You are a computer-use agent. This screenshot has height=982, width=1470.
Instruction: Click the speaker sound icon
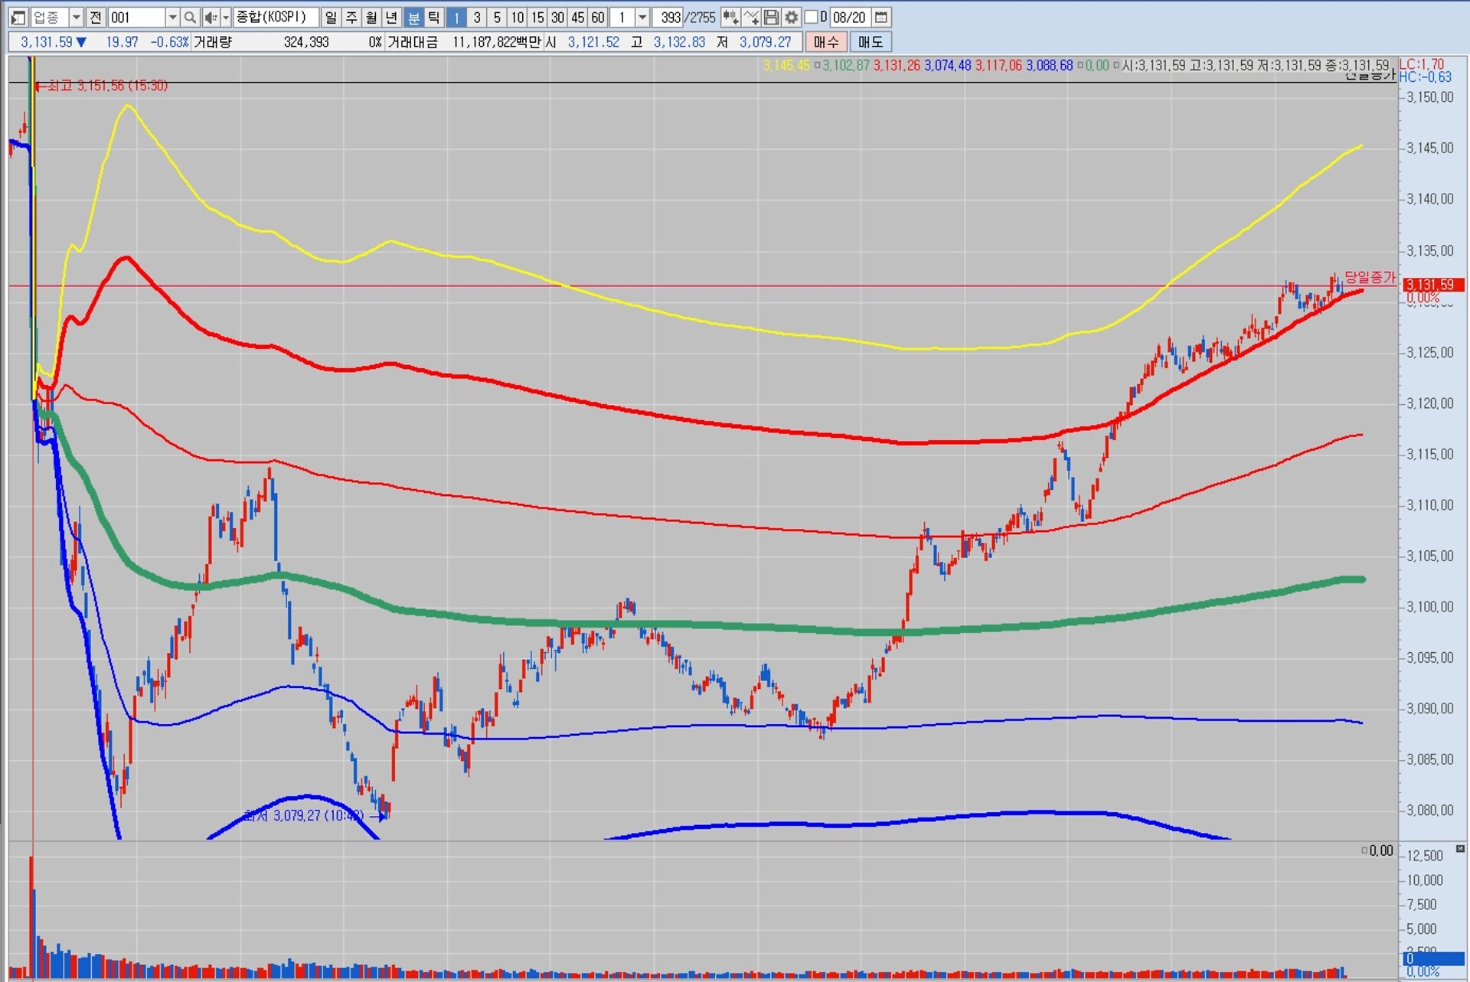point(211,17)
